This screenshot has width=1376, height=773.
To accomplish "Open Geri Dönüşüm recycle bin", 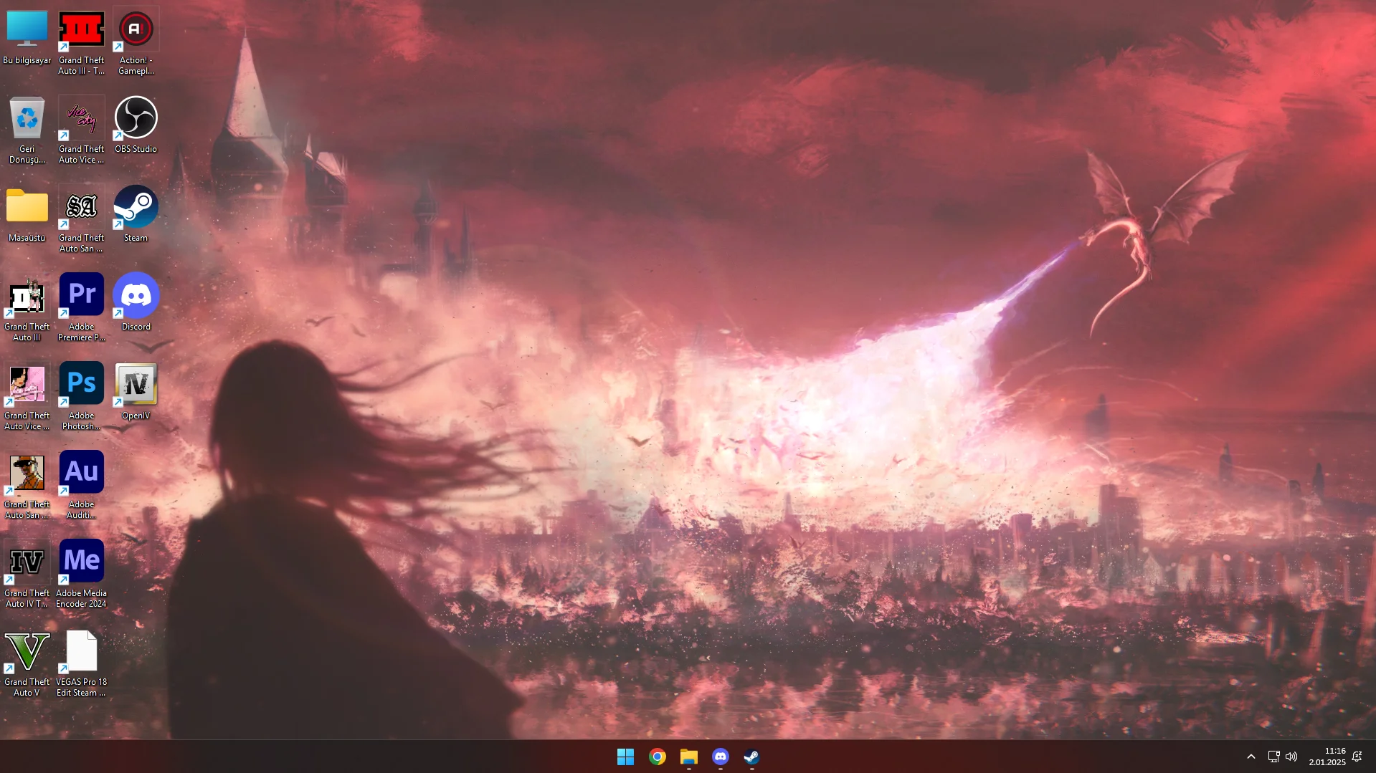I will point(27,130).
